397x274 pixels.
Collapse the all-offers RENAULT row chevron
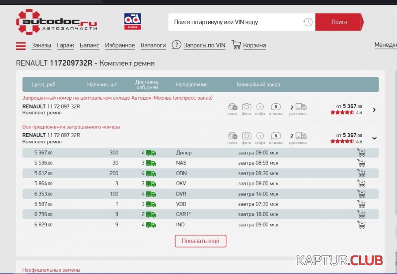click(375, 138)
